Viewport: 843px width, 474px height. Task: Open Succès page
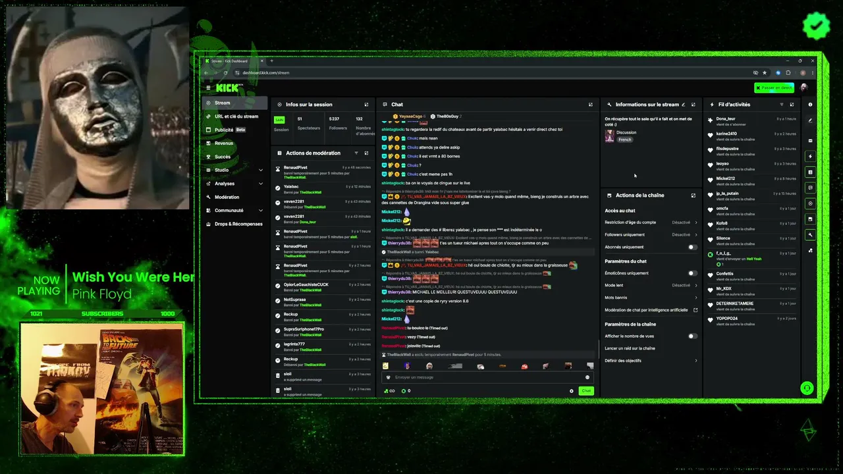234,157
